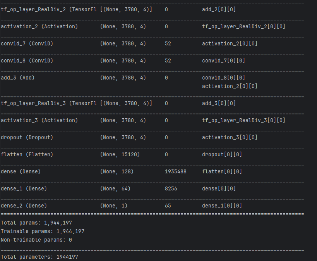Select the Non-trainable params: 0 text
This screenshot has width=317, height=261.
pyautogui.click(x=36, y=240)
